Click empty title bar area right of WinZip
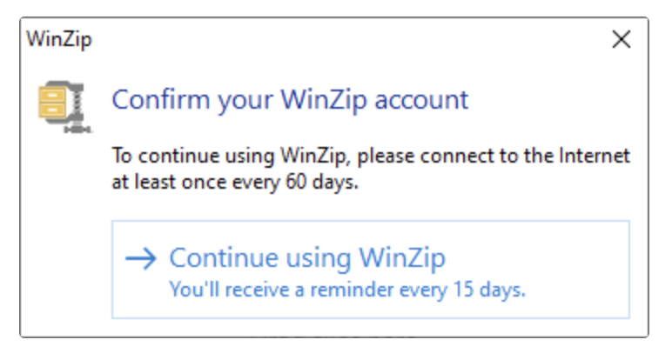This screenshot has height=353, width=672. click(348, 39)
